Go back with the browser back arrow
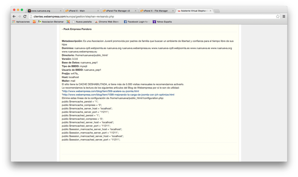Screen dimensions: 298x177 pos(14,17)
